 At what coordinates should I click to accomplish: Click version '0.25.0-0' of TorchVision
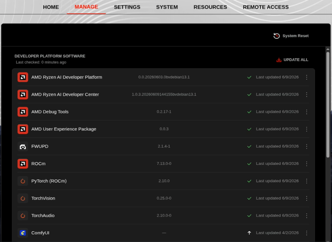164,198
